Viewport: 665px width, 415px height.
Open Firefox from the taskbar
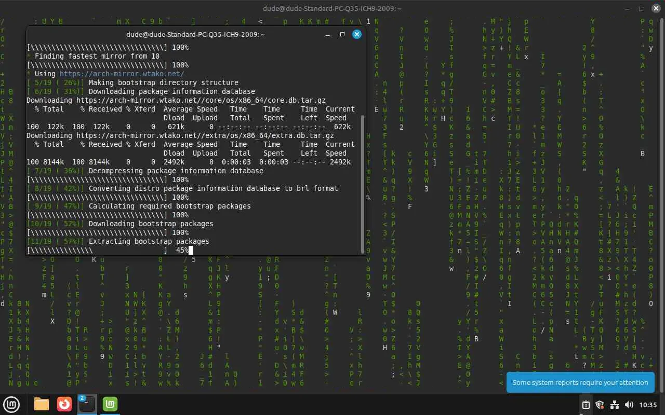(x=64, y=404)
